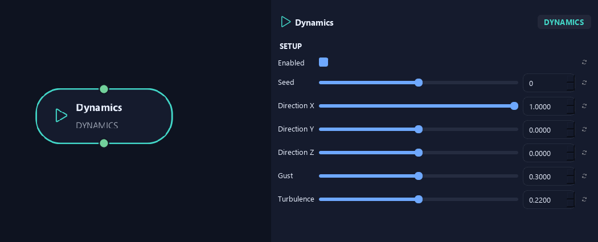Screen dimensions: 598x242
Task: Click the play icon on the Dynamics node
Action: pyautogui.click(x=61, y=116)
